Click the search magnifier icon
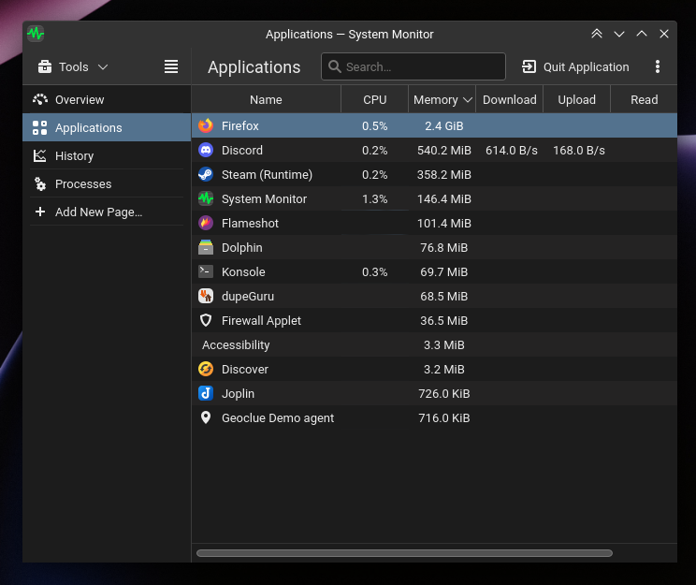696x585 pixels. pyautogui.click(x=335, y=66)
